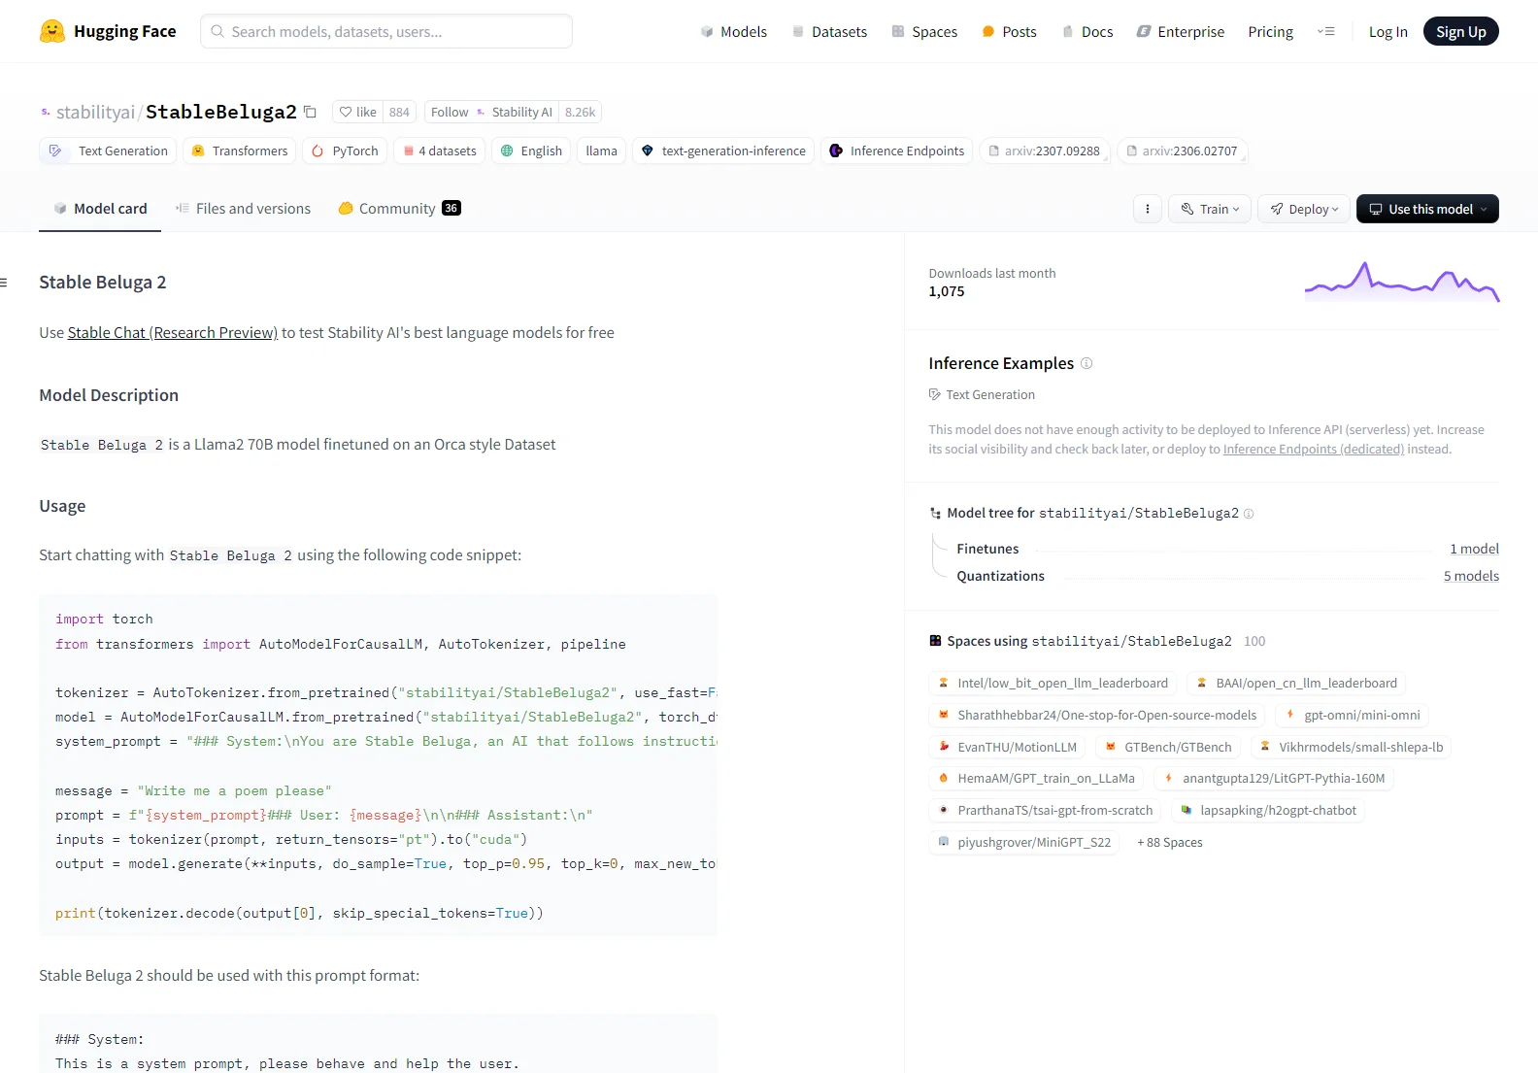Open the Deploy dropdown

click(x=1304, y=209)
